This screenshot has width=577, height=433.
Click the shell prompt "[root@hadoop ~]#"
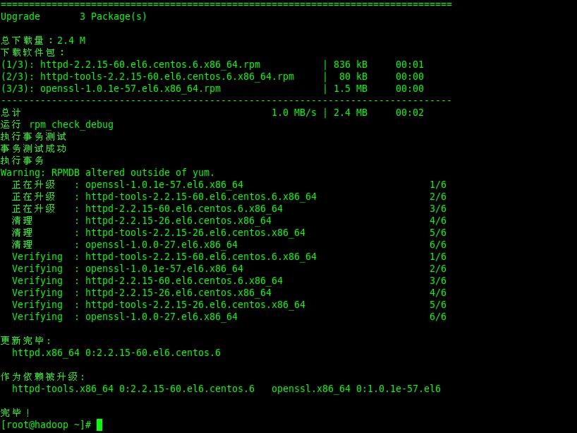[x=46, y=425]
